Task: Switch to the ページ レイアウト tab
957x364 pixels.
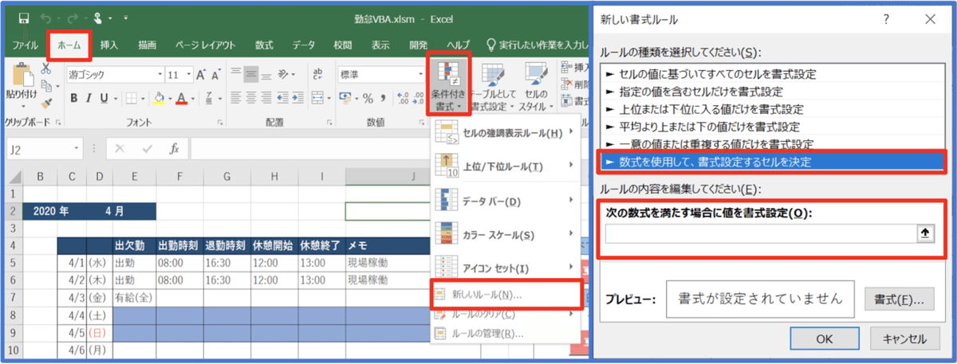Action: pos(205,45)
